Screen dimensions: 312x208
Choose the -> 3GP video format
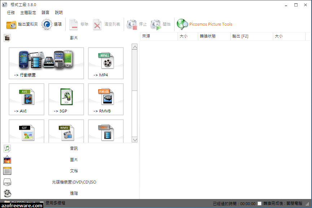point(66,99)
